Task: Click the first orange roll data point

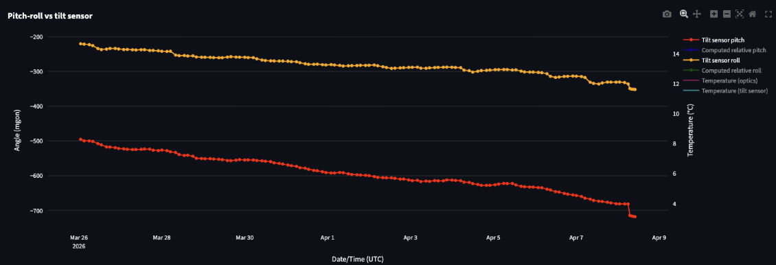Action: click(x=80, y=43)
